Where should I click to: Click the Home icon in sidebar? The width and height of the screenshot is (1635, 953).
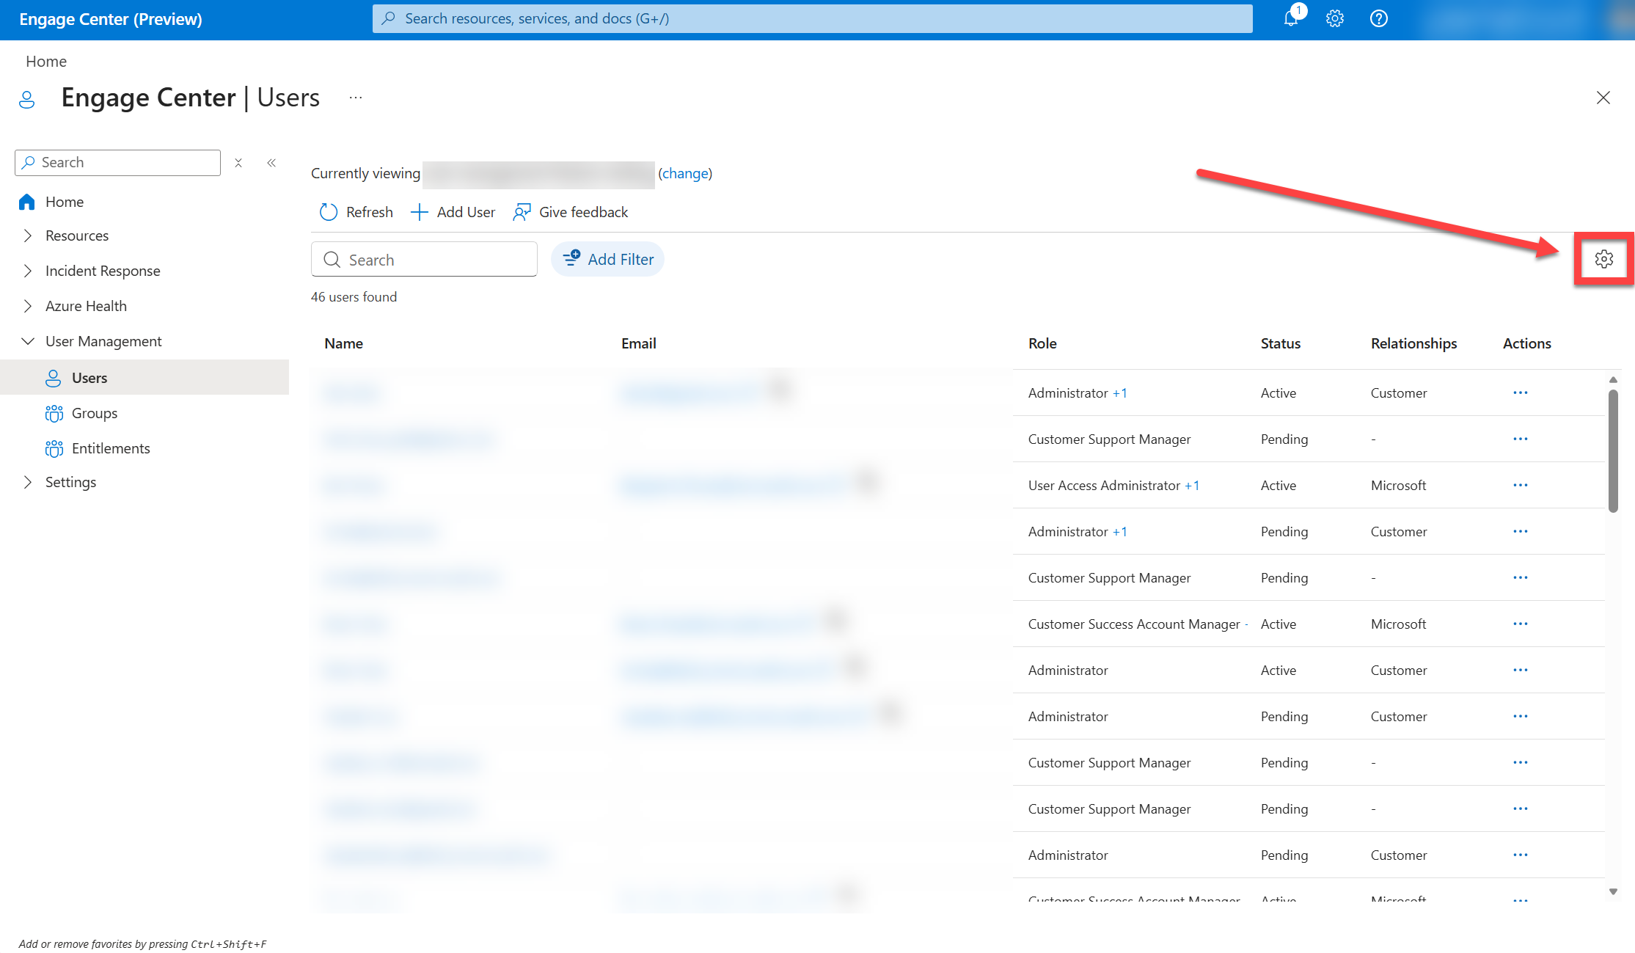point(27,202)
